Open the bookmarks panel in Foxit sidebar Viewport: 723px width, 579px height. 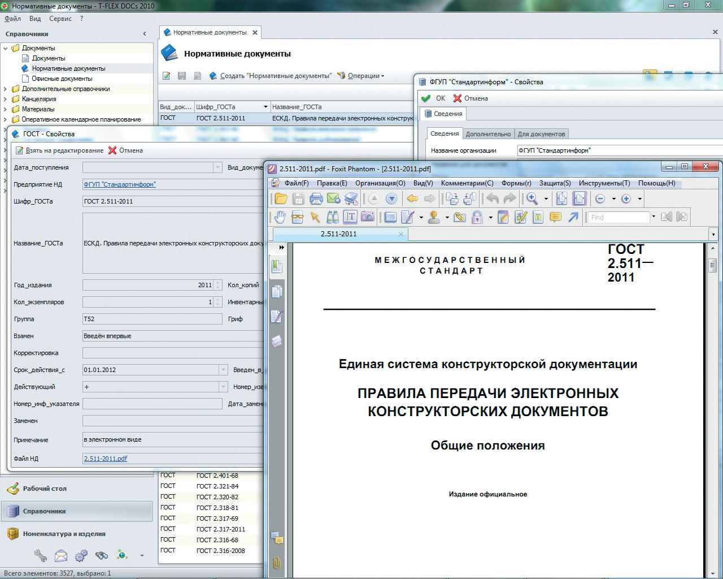pyautogui.click(x=277, y=266)
